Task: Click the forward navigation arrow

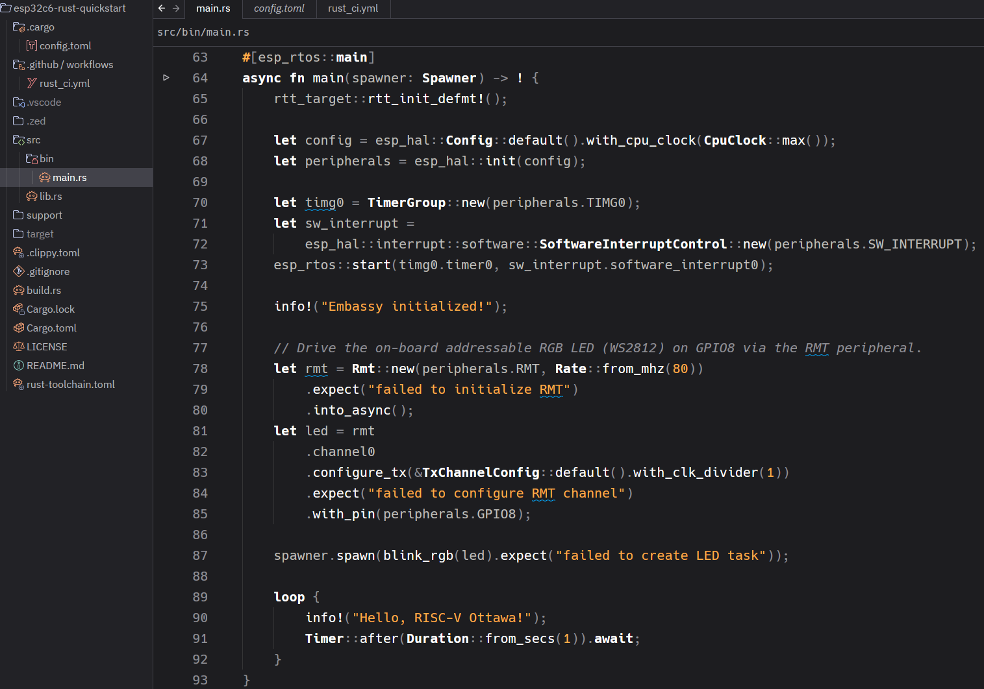Action: pos(176,8)
